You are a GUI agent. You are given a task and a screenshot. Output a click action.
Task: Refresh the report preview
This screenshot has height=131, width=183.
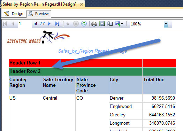[84, 24]
